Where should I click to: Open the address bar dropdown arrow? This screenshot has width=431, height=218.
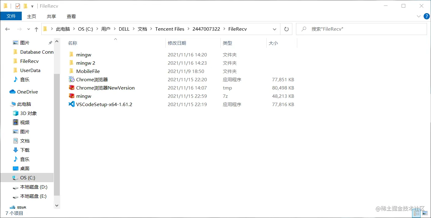point(275,29)
